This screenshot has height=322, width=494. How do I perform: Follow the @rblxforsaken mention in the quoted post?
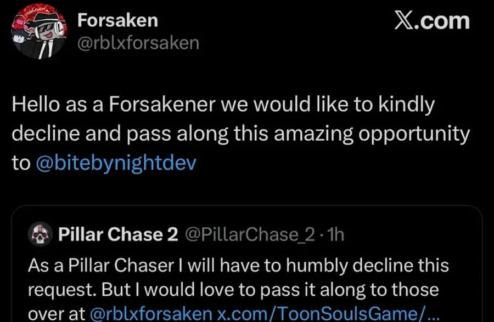click(x=151, y=313)
